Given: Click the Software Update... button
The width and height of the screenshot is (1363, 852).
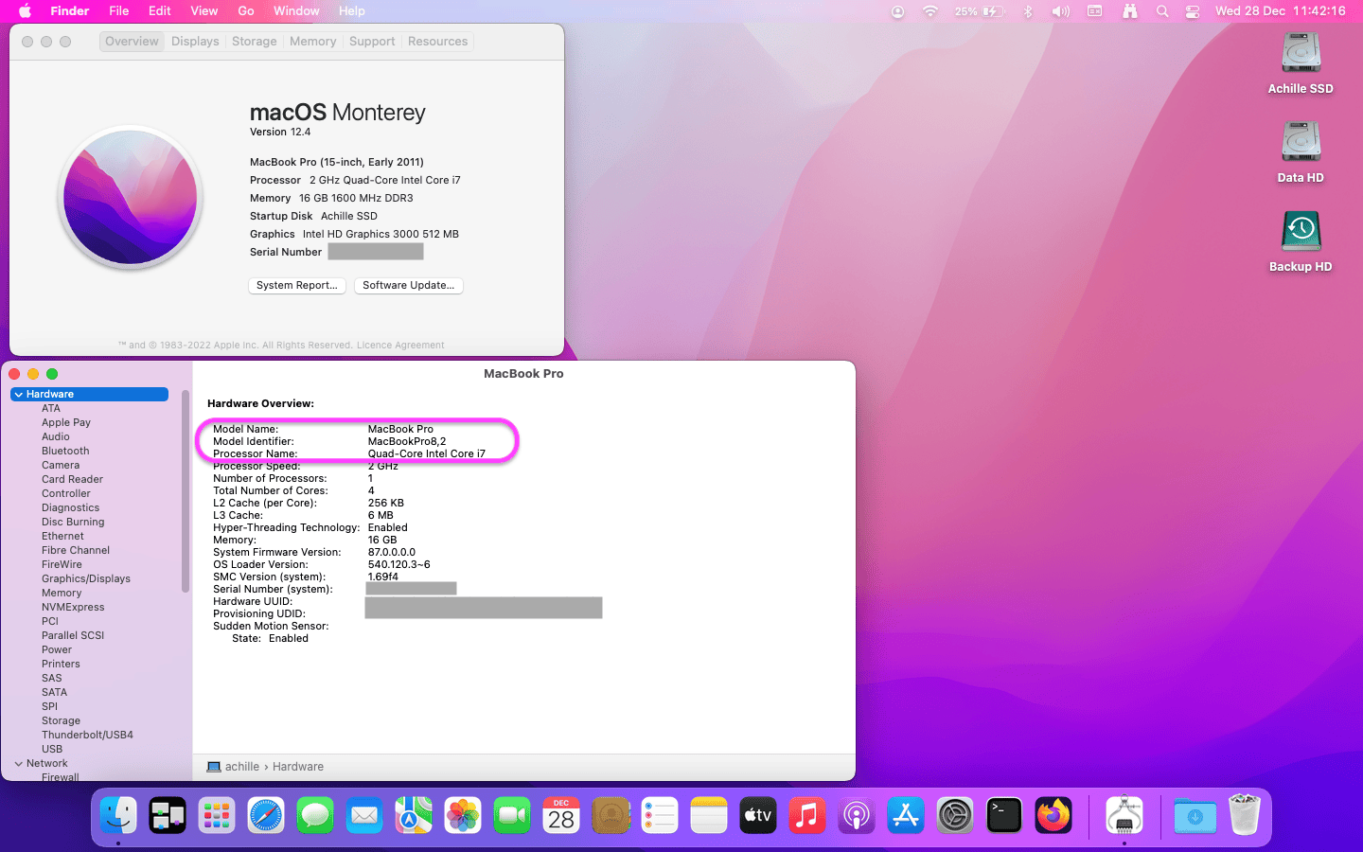Looking at the screenshot, I should click(408, 285).
